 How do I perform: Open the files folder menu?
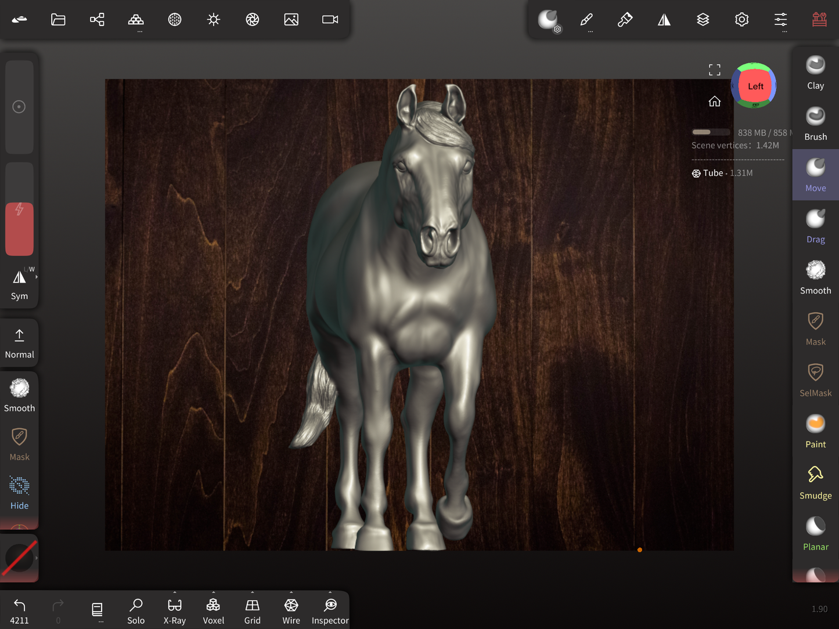click(x=58, y=20)
